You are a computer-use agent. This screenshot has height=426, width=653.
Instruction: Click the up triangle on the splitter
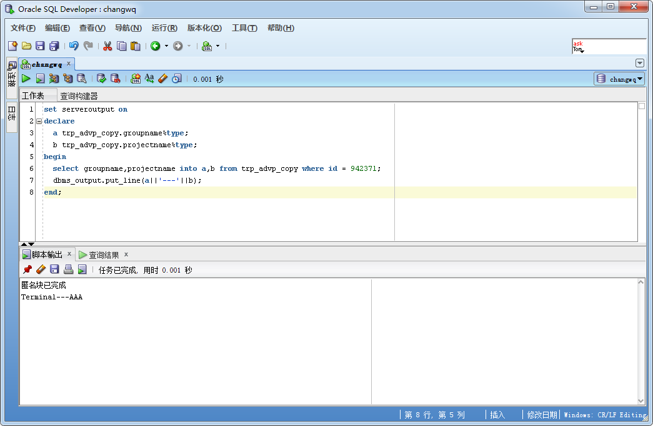point(24,244)
